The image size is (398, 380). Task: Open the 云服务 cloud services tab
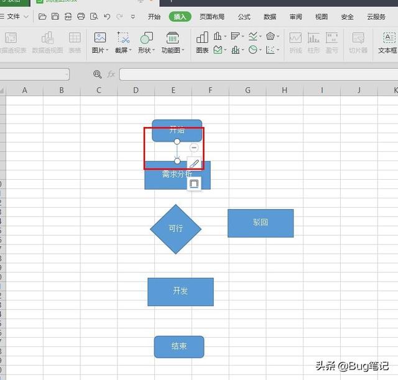(x=376, y=17)
